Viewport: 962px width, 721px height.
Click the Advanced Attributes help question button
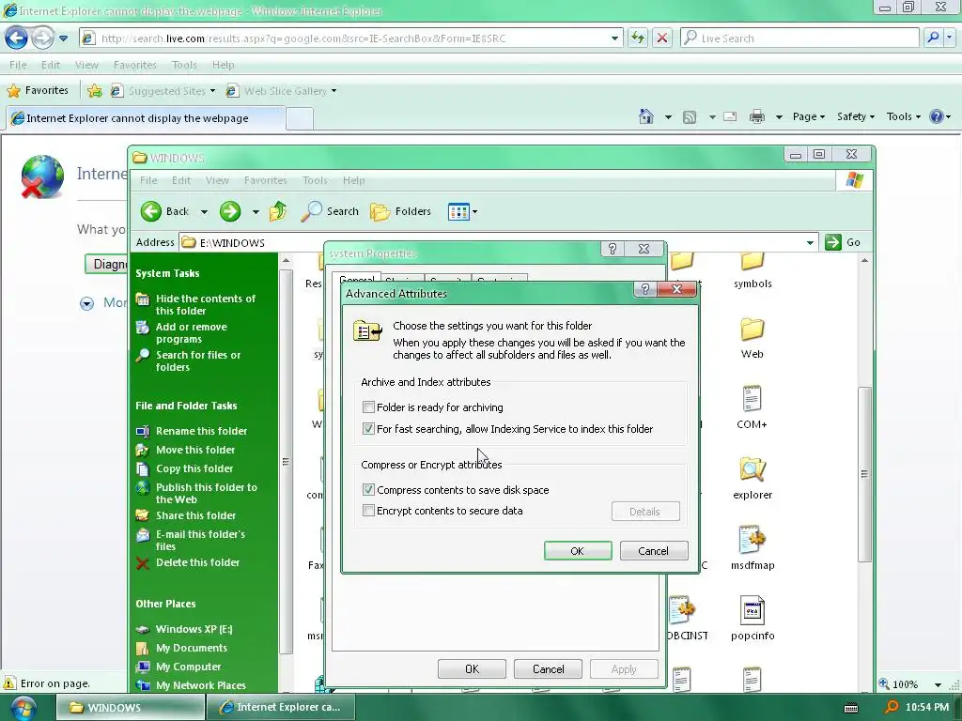(x=644, y=289)
